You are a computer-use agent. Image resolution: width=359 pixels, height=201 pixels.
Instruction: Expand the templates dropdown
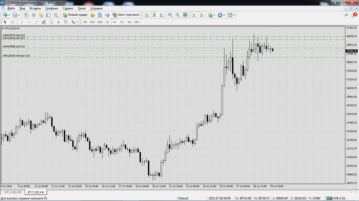click(x=234, y=15)
